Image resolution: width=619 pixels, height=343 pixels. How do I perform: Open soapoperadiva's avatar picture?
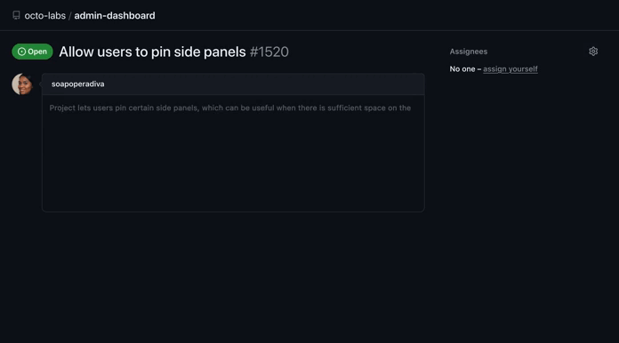coord(22,84)
